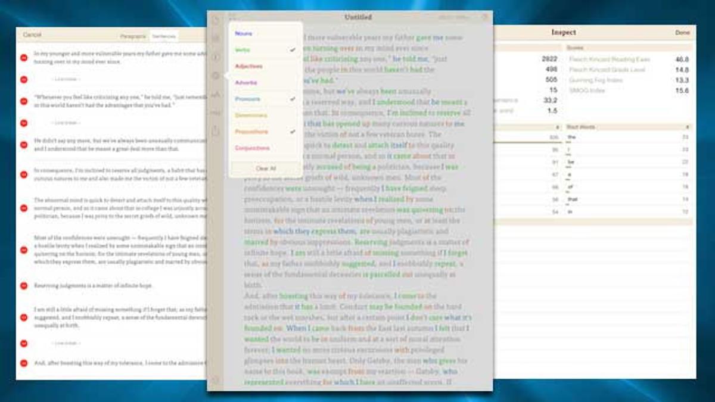Enable Determiners highlighting
Image resolution: width=715 pixels, height=402 pixels.
click(266, 115)
